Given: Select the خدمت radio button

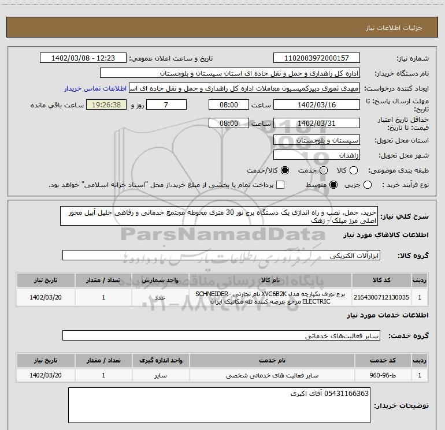Looking at the screenshot, I should click(x=324, y=170).
